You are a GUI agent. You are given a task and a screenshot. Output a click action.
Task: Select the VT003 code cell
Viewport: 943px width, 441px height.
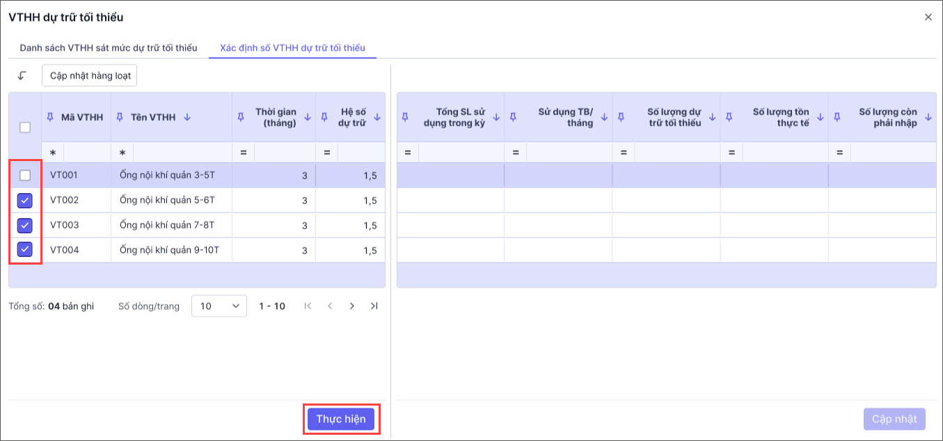coord(77,226)
